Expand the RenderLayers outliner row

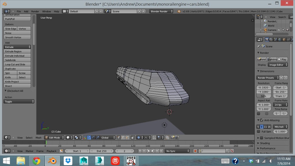point(262,21)
